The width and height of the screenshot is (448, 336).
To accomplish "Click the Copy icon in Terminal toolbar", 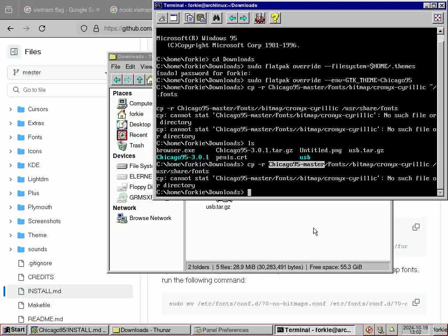I will (x=189, y=18).
